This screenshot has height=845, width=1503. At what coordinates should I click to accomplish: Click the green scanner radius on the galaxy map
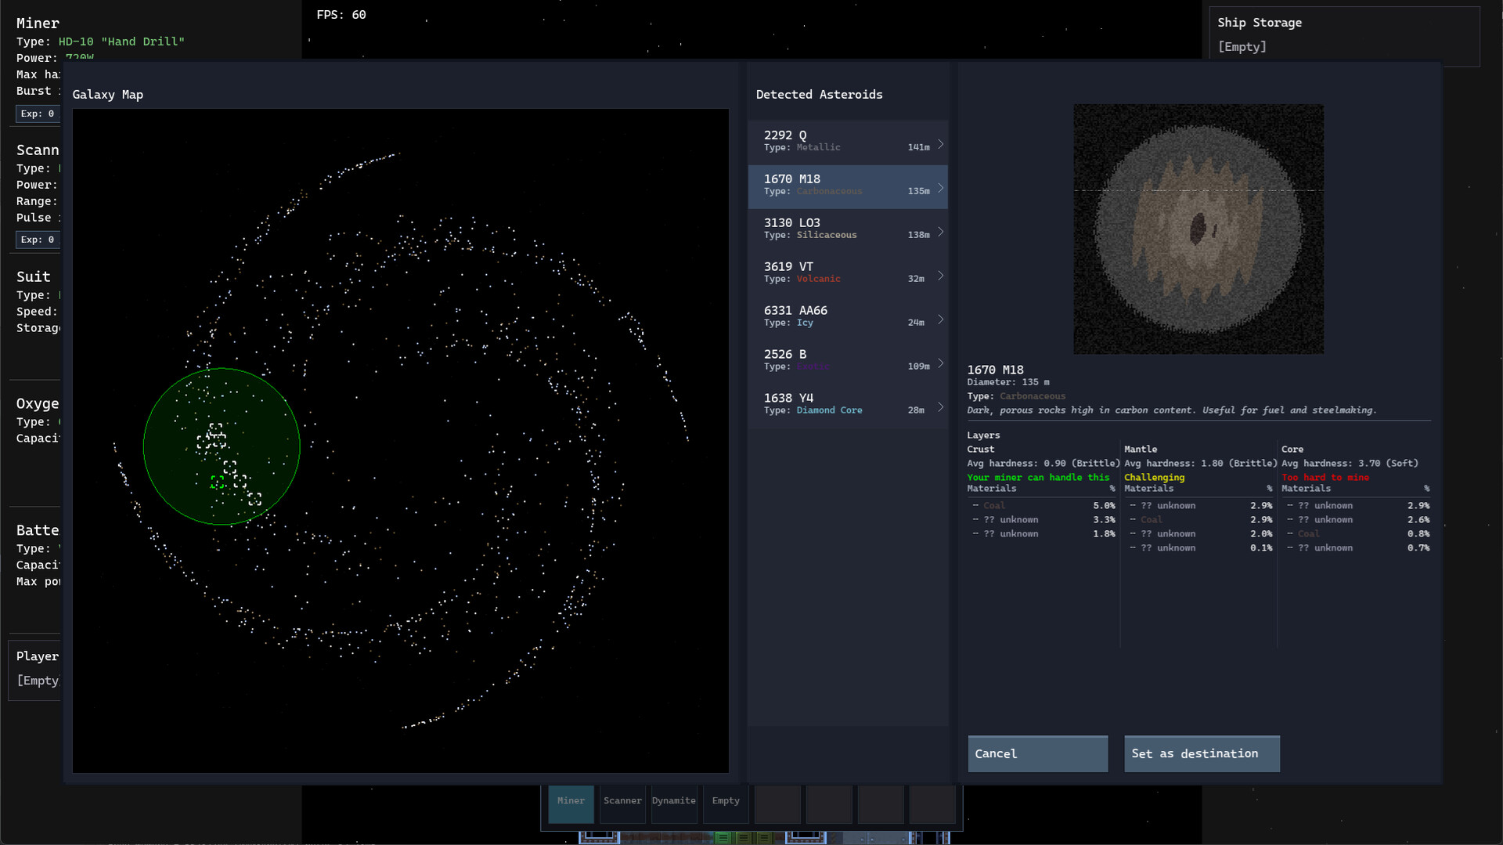[x=222, y=447]
